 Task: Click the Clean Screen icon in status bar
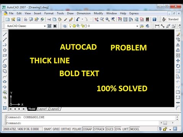point(175,129)
